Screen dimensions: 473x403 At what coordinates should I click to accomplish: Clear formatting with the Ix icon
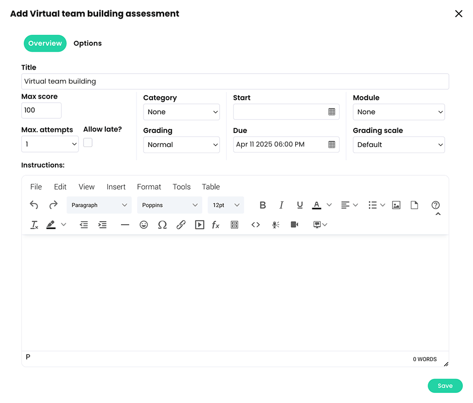[34, 225]
